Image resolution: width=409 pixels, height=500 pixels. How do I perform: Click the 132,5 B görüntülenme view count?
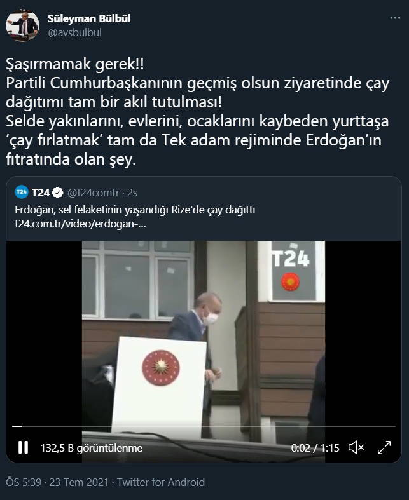(92, 448)
